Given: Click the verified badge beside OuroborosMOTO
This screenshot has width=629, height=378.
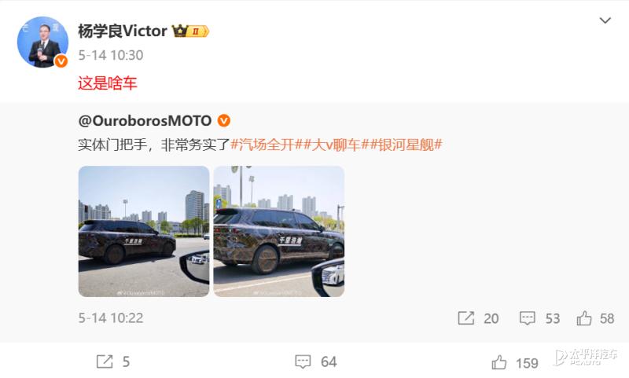Looking at the screenshot, I should pyautogui.click(x=224, y=121).
